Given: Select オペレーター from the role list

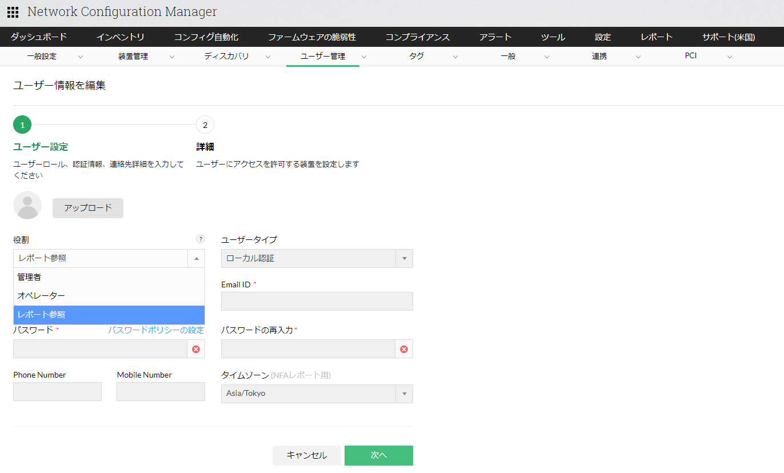Looking at the screenshot, I should 109,296.
